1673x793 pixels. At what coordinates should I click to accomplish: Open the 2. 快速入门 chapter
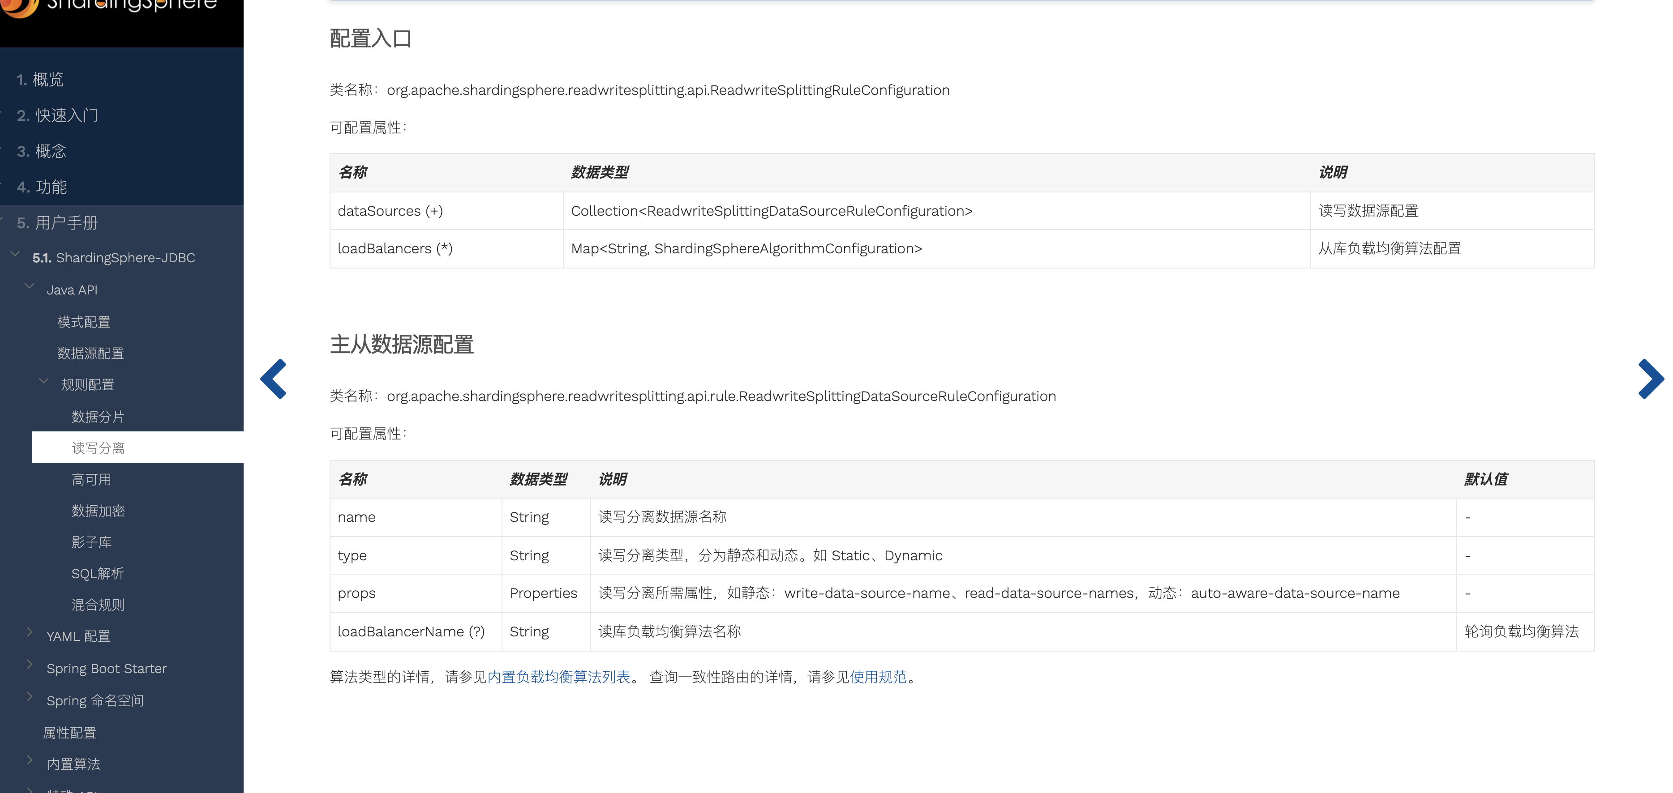click(x=57, y=115)
